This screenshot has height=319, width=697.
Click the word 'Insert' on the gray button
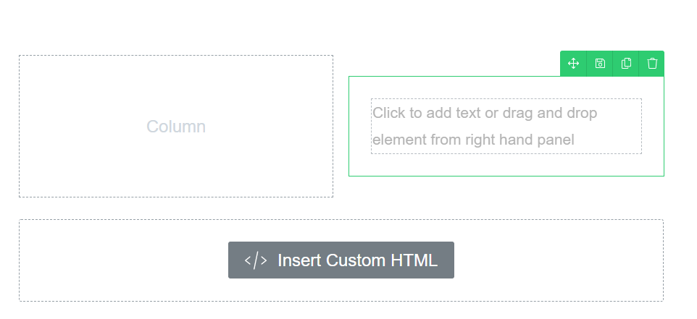(x=300, y=260)
